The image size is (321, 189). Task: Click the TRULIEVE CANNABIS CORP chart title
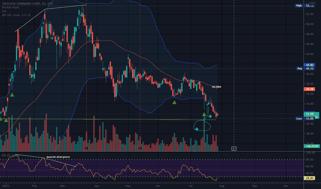click(28, 4)
